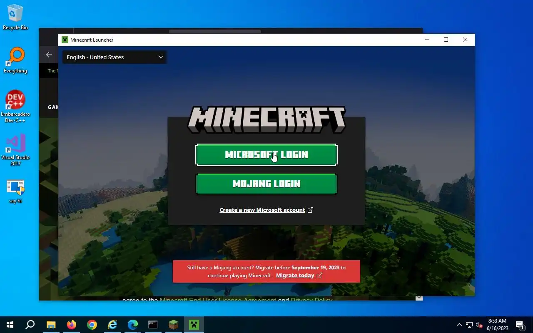Screen dimensions: 533x333
Task: Click the Mojang Login button
Action: click(266, 184)
